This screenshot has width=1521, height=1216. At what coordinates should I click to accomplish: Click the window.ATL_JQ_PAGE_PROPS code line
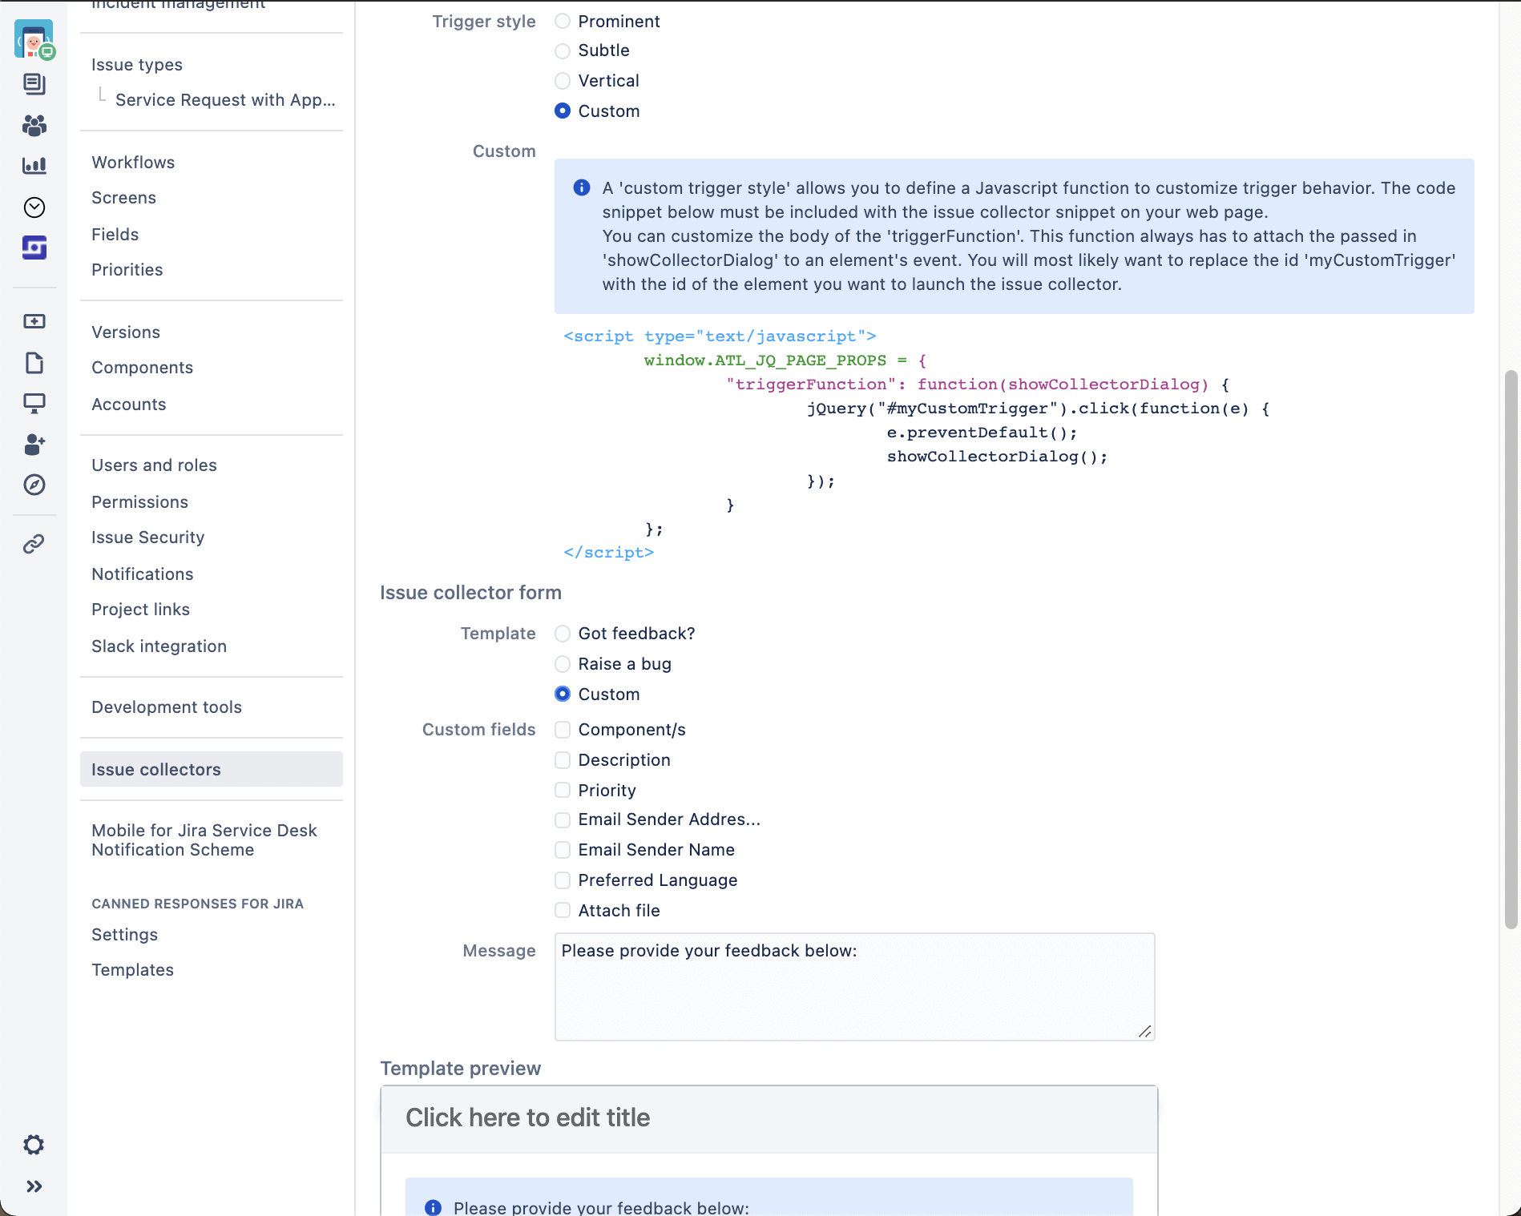785,360
